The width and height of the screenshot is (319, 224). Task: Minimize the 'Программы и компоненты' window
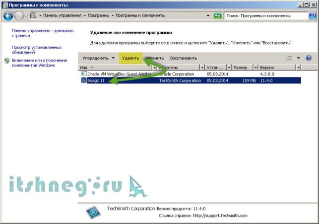(x=301, y=5)
